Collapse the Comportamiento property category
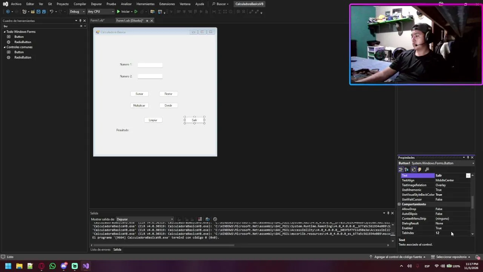Image resolution: width=483 pixels, height=272 pixels. point(399,204)
